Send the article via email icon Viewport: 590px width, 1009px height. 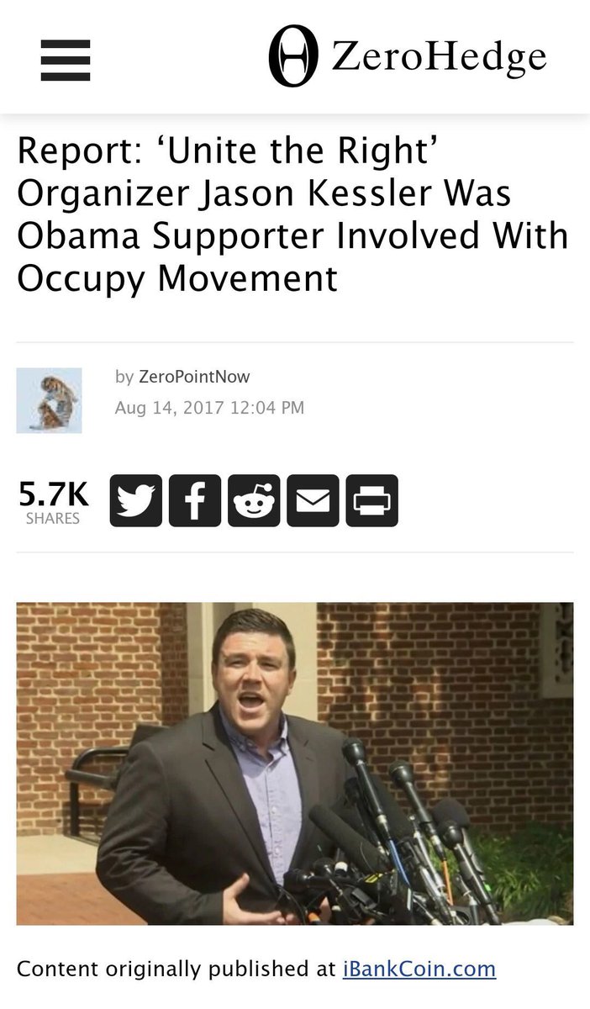pos(313,501)
